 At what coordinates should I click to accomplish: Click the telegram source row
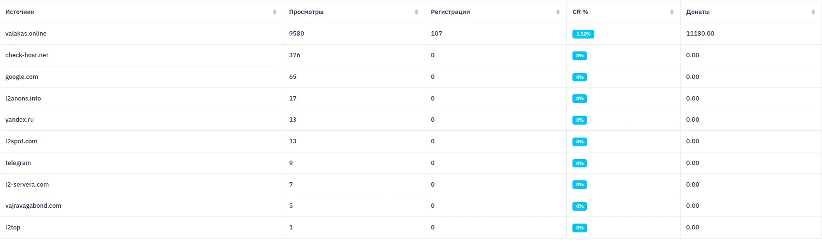18,163
